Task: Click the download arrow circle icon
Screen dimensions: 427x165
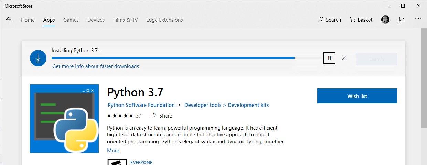Action: [x=38, y=58]
